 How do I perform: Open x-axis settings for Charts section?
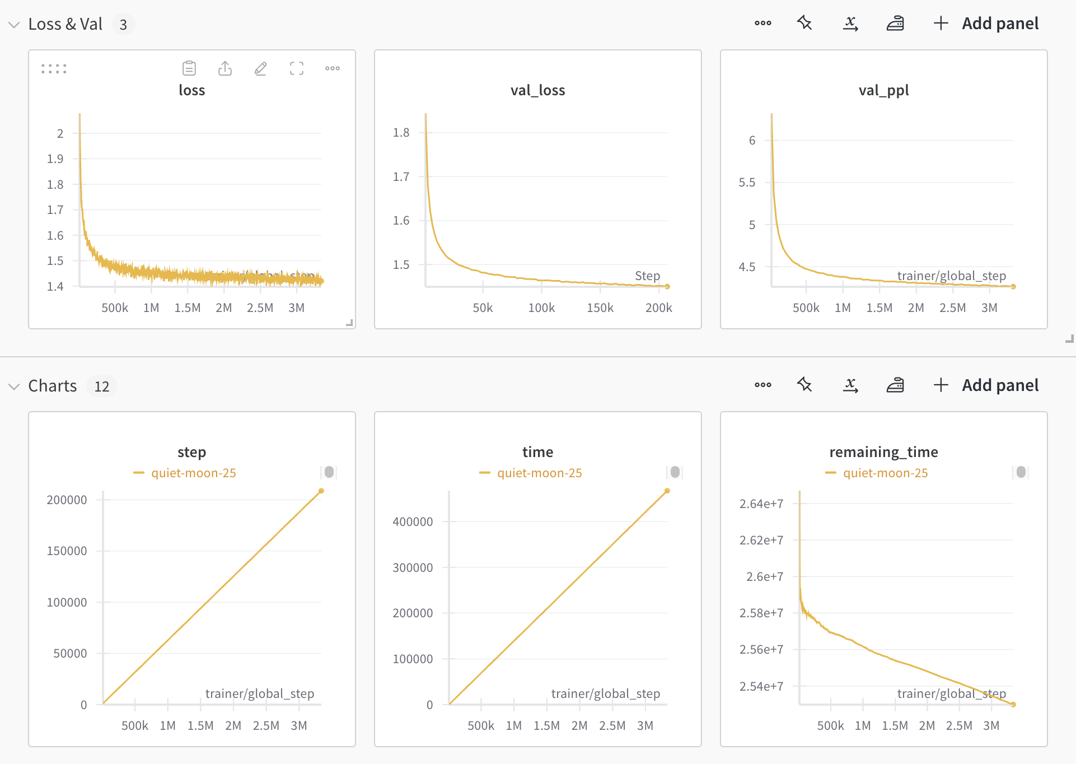click(851, 385)
